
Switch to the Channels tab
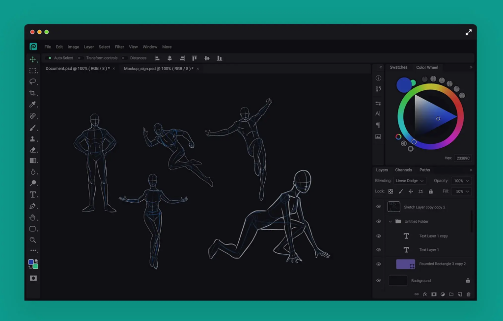[x=403, y=170]
